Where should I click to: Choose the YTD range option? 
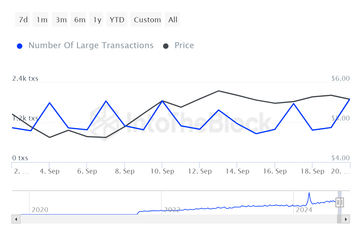(117, 19)
